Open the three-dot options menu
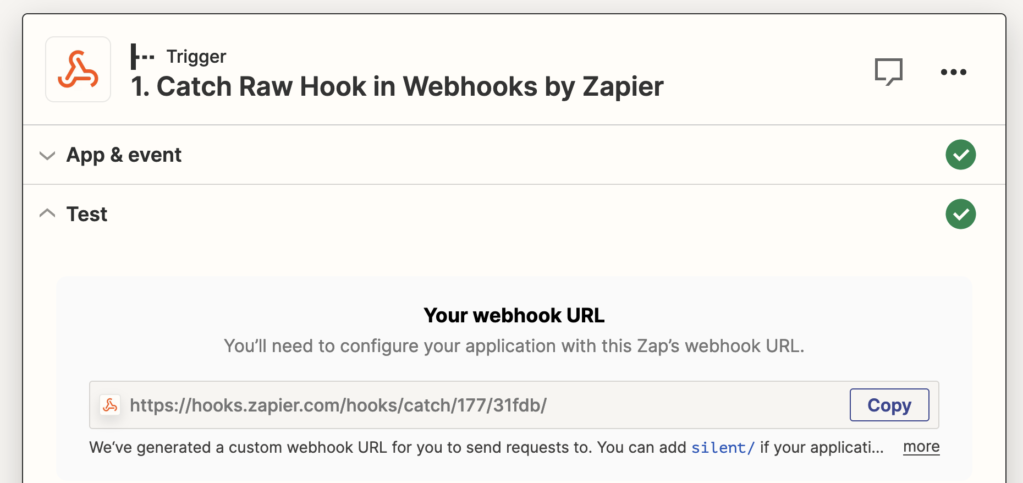Image resolution: width=1023 pixels, height=483 pixels. (953, 72)
